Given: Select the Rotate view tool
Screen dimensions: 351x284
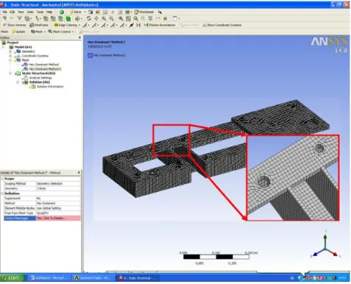Looking at the screenshot, I should (x=89, y=18).
